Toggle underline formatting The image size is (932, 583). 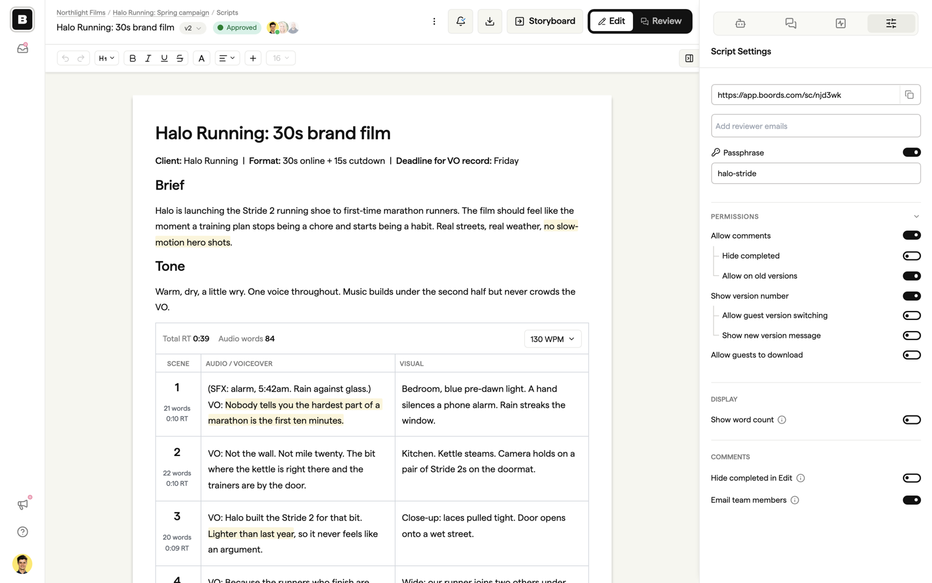tap(164, 58)
